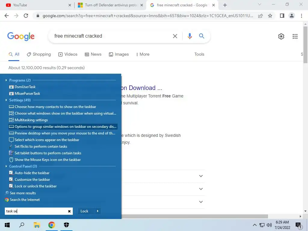The image size is (308, 231).
Task: Click the Google search magnifier button
Action: tap(202, 36)
